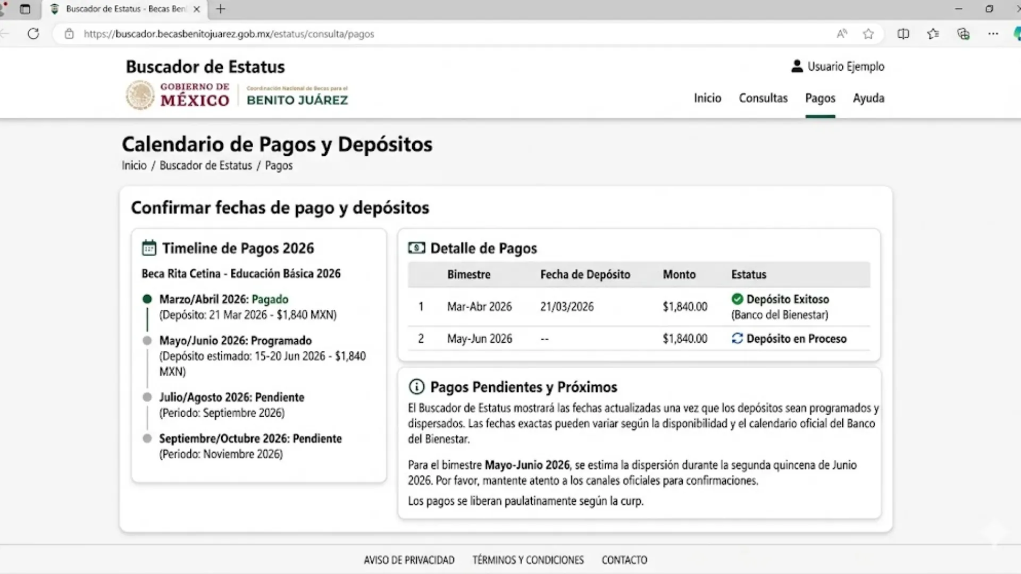Click the Beca Rita Cetina program title

[x=241, y=274]
